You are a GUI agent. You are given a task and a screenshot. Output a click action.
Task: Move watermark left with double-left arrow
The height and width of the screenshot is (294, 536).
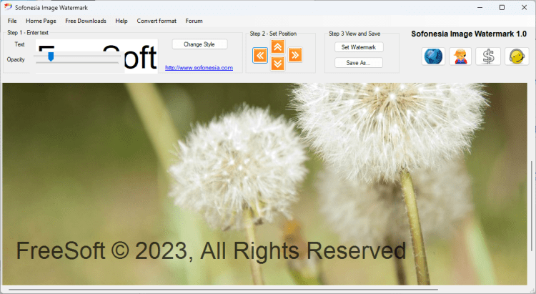(260, 55)
